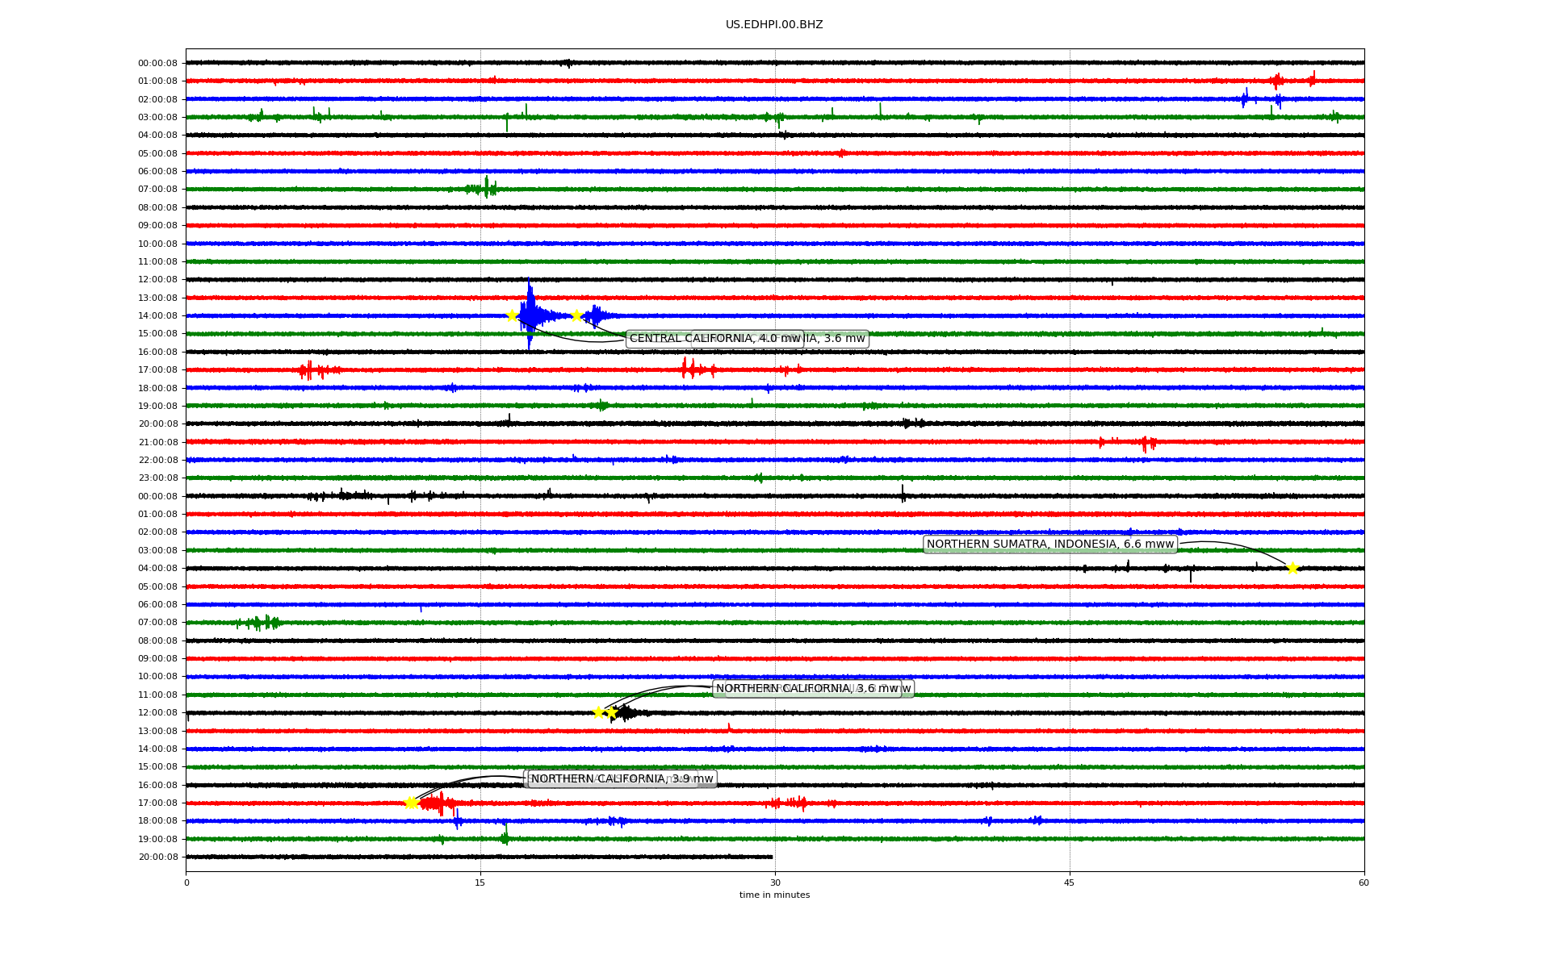The width and height of the screenshot is (1550, 968).
Task: Click the 21:00:08 row time label
Action: tap(157, 442)
